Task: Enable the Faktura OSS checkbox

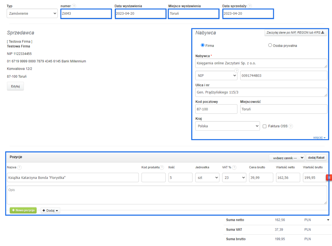Action: 265,126
